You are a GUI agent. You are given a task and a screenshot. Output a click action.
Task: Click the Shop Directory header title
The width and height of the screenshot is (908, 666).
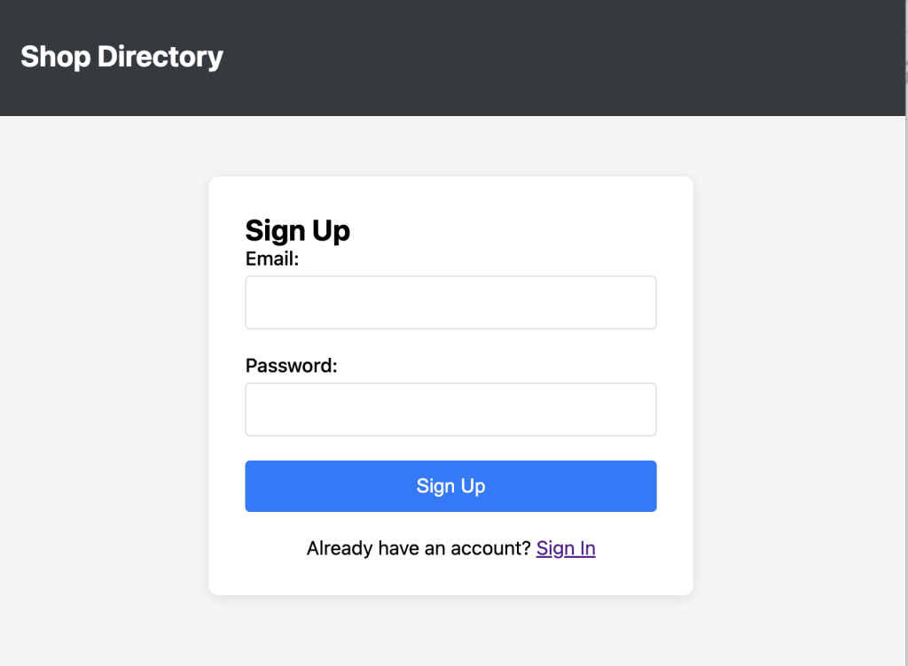tap(121, 56)
